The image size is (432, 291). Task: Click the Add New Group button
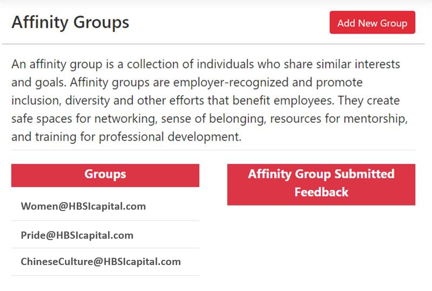[x=372, y=23]
